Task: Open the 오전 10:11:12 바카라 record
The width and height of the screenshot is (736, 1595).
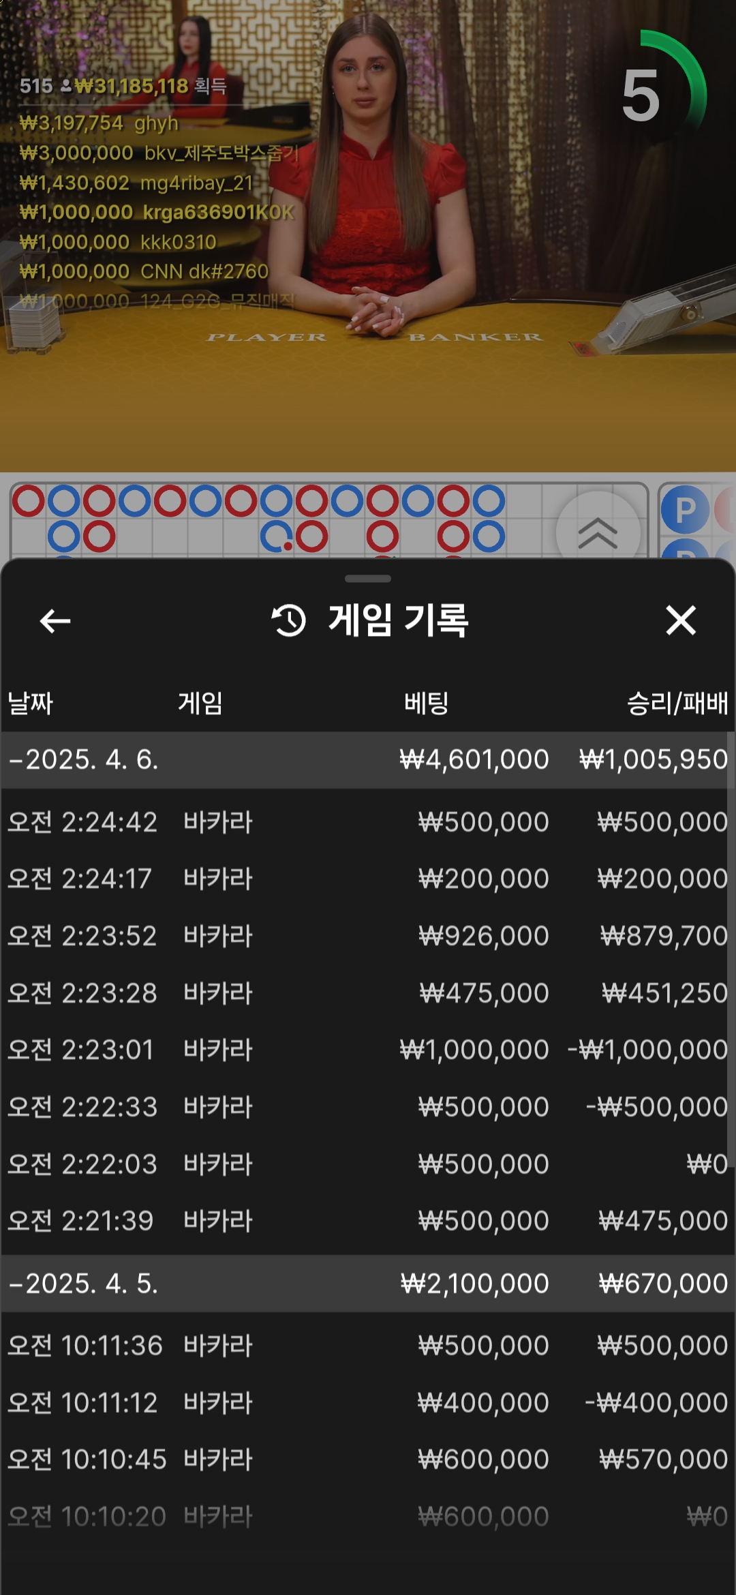Action: point(368,1403)
